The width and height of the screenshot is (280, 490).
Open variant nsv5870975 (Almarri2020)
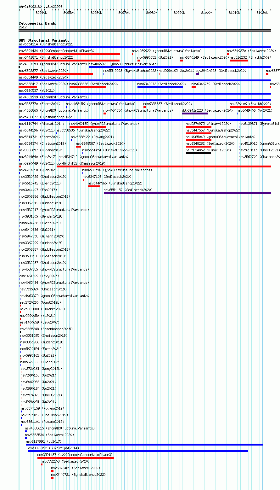[x=208, y=124]
